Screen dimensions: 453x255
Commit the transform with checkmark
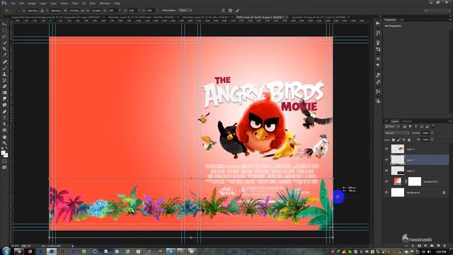tap(237, 11)
